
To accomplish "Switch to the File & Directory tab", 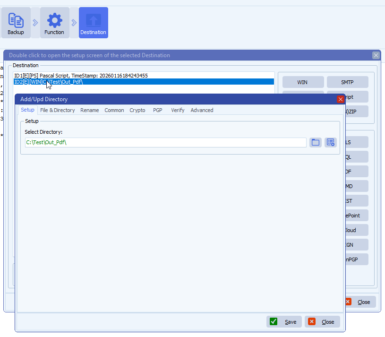I will (x=57, y=110).
